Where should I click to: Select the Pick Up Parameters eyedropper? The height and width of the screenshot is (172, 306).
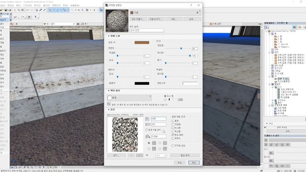click(x=41, y=10)
